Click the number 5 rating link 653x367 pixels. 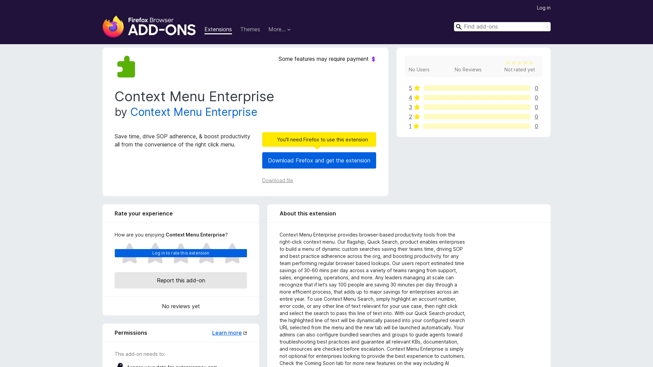point(411,88)
